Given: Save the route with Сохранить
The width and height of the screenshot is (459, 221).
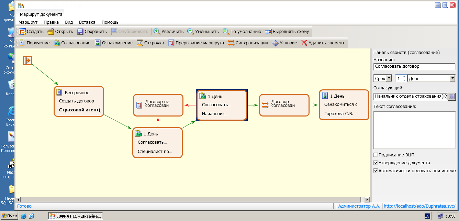Looking at the screenshot, I should click(x=92, y=32).
